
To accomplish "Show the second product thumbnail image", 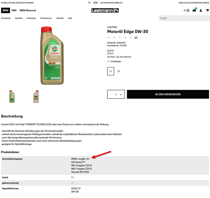I will 36,96.
